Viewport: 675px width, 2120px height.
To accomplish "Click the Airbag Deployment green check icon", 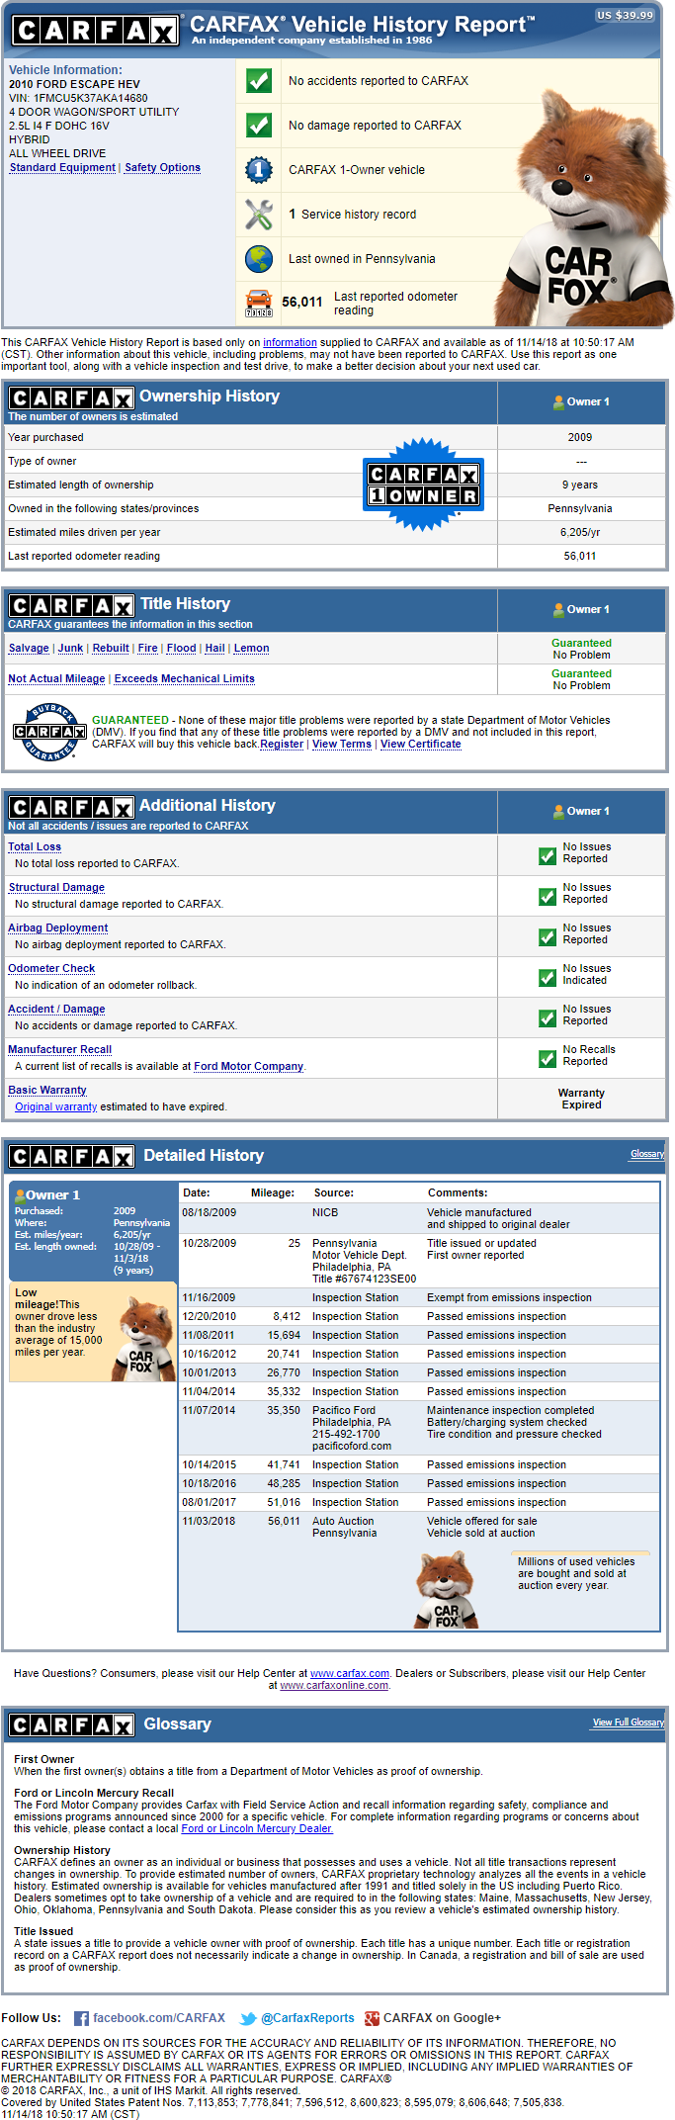I will 547,937.
